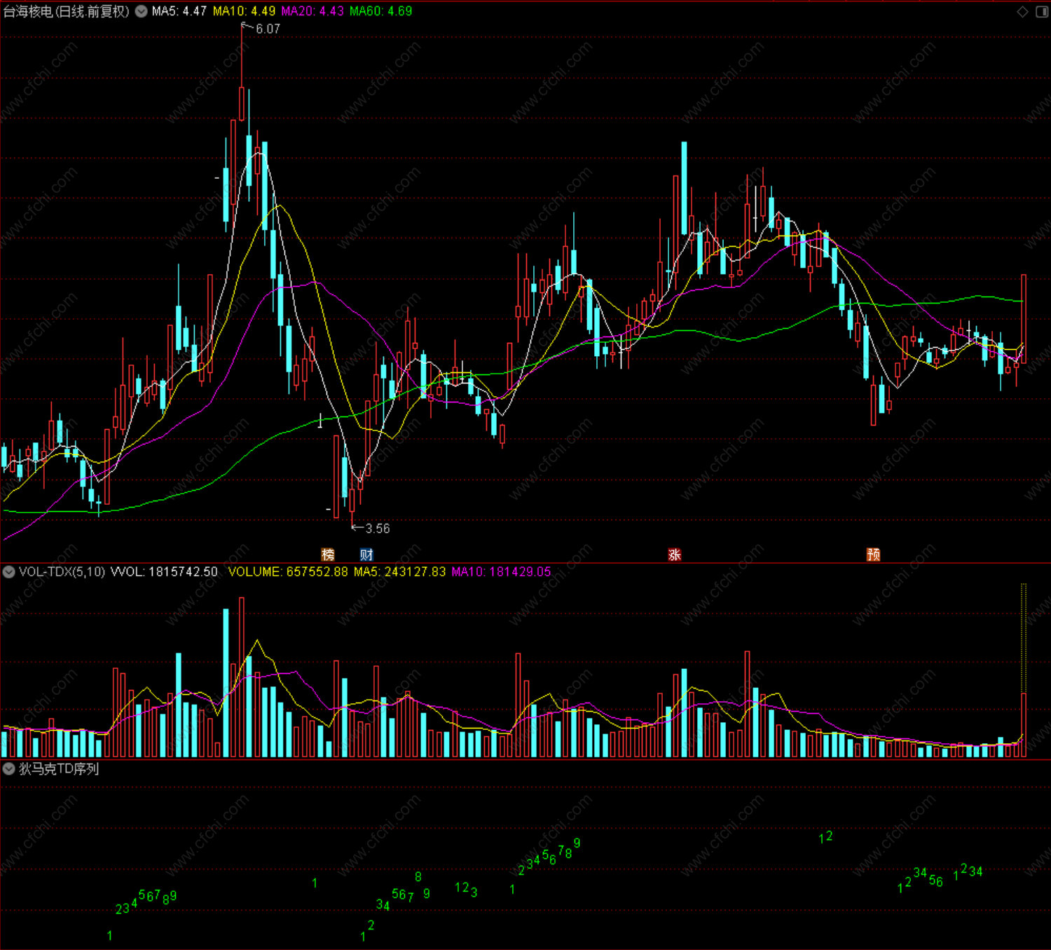The image size is (1051, 950).
Task: Click the MA60: 4.69 label
Action: (x=381, y=11)
